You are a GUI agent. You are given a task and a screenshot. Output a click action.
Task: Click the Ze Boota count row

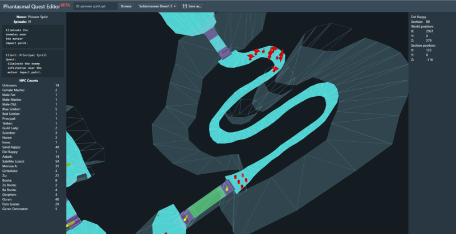click(x=31, y=185)
